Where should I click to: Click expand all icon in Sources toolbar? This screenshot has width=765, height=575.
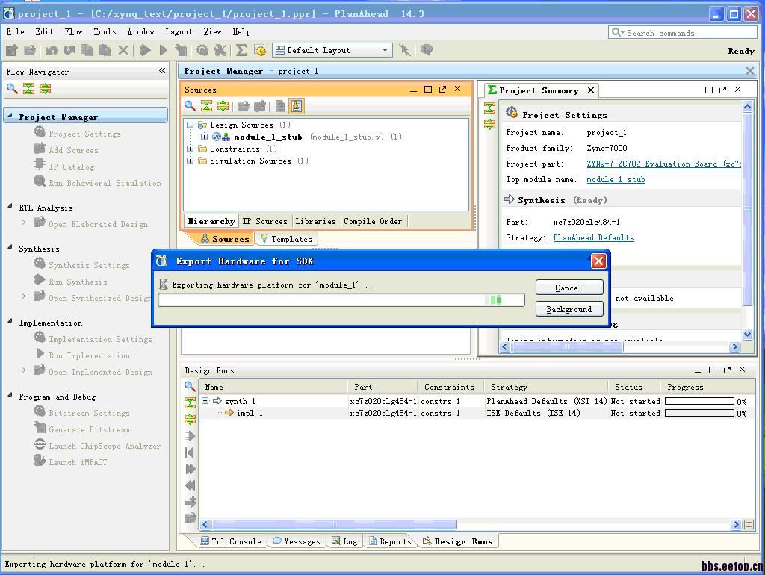(x=223, y=106)
